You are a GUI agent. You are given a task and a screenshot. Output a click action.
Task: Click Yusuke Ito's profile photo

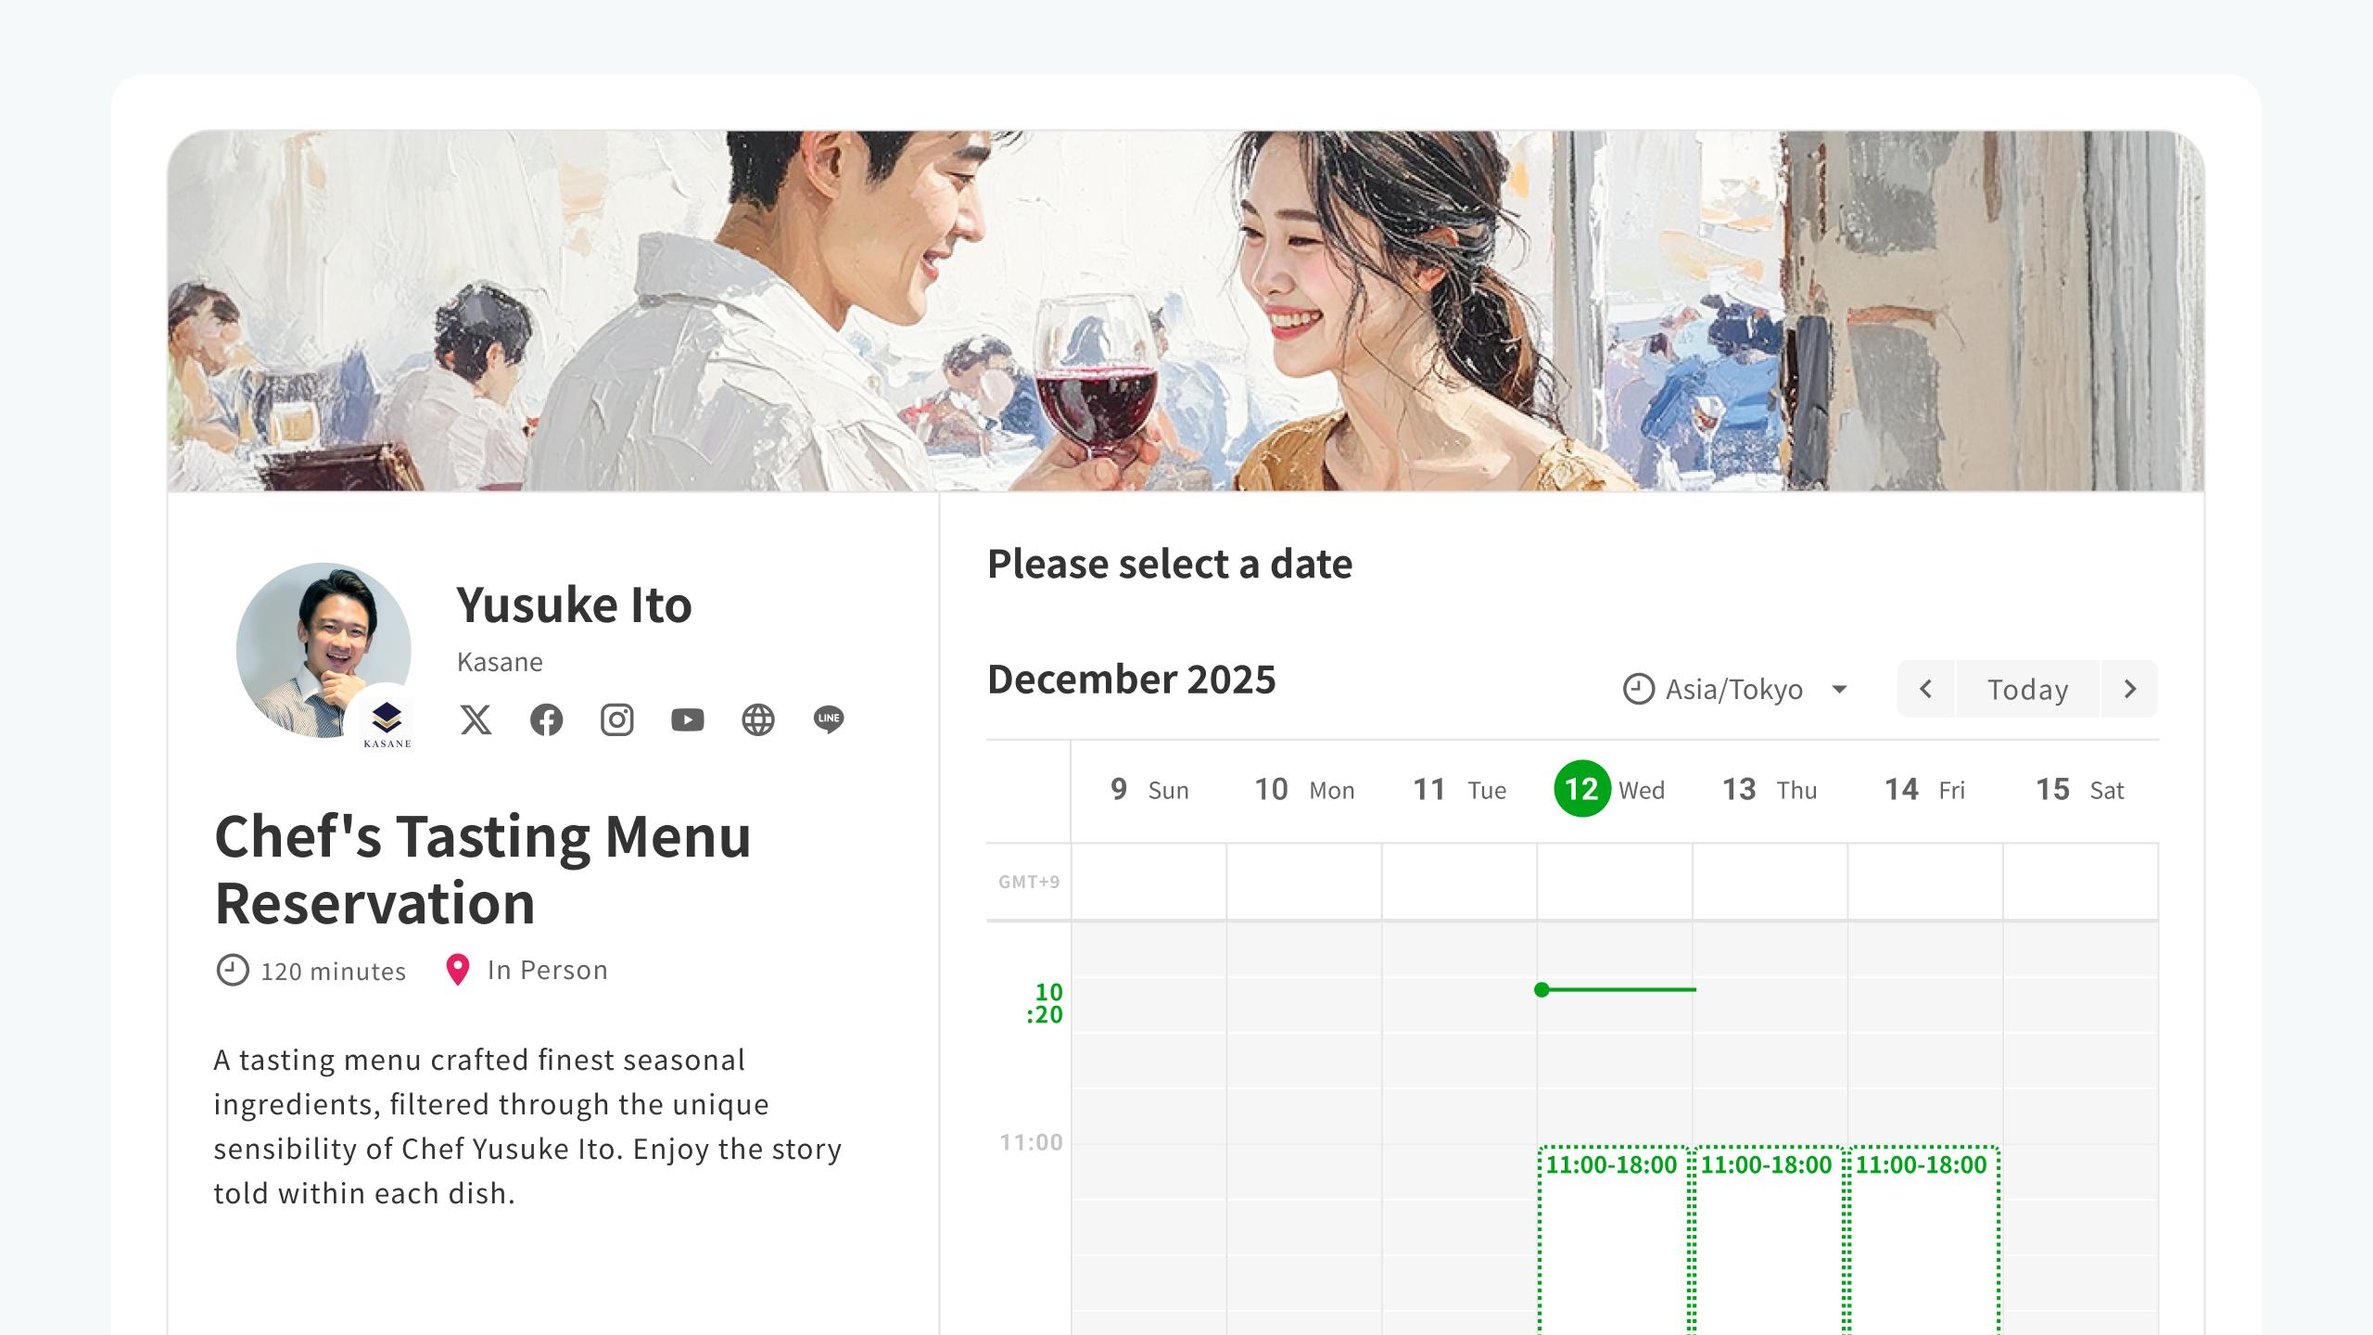320,652
